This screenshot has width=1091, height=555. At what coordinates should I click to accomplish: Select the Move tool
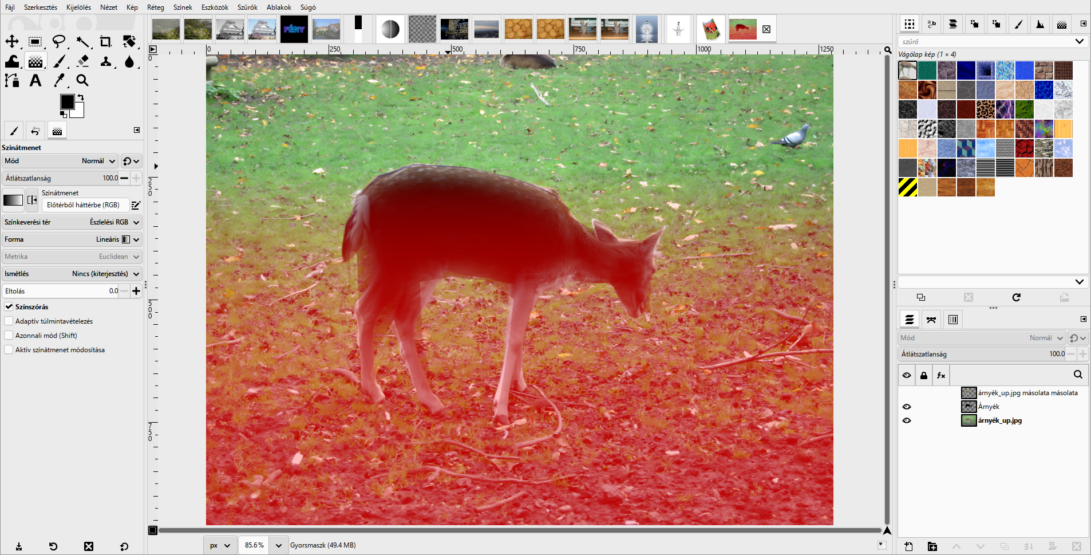click(11, 41)
